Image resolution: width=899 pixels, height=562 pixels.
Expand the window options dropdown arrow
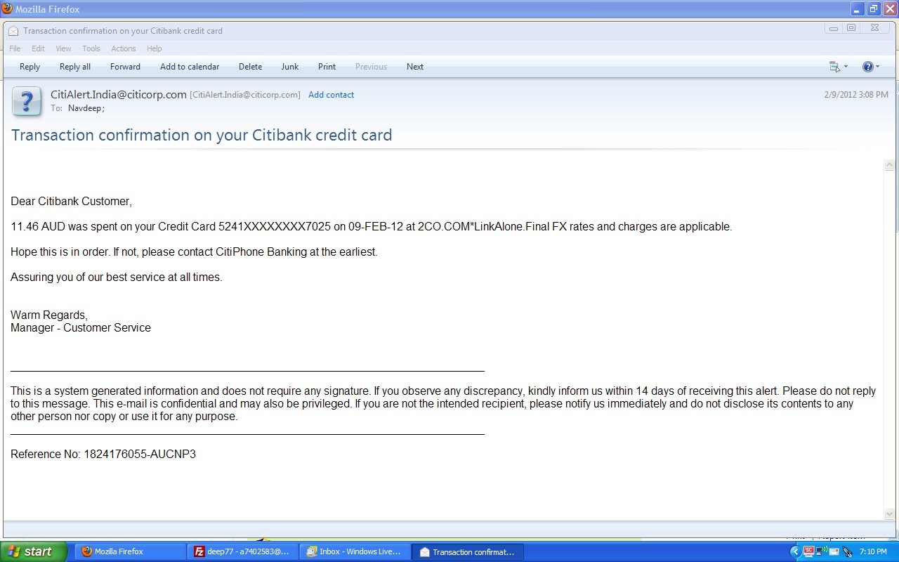coord(846,67)
